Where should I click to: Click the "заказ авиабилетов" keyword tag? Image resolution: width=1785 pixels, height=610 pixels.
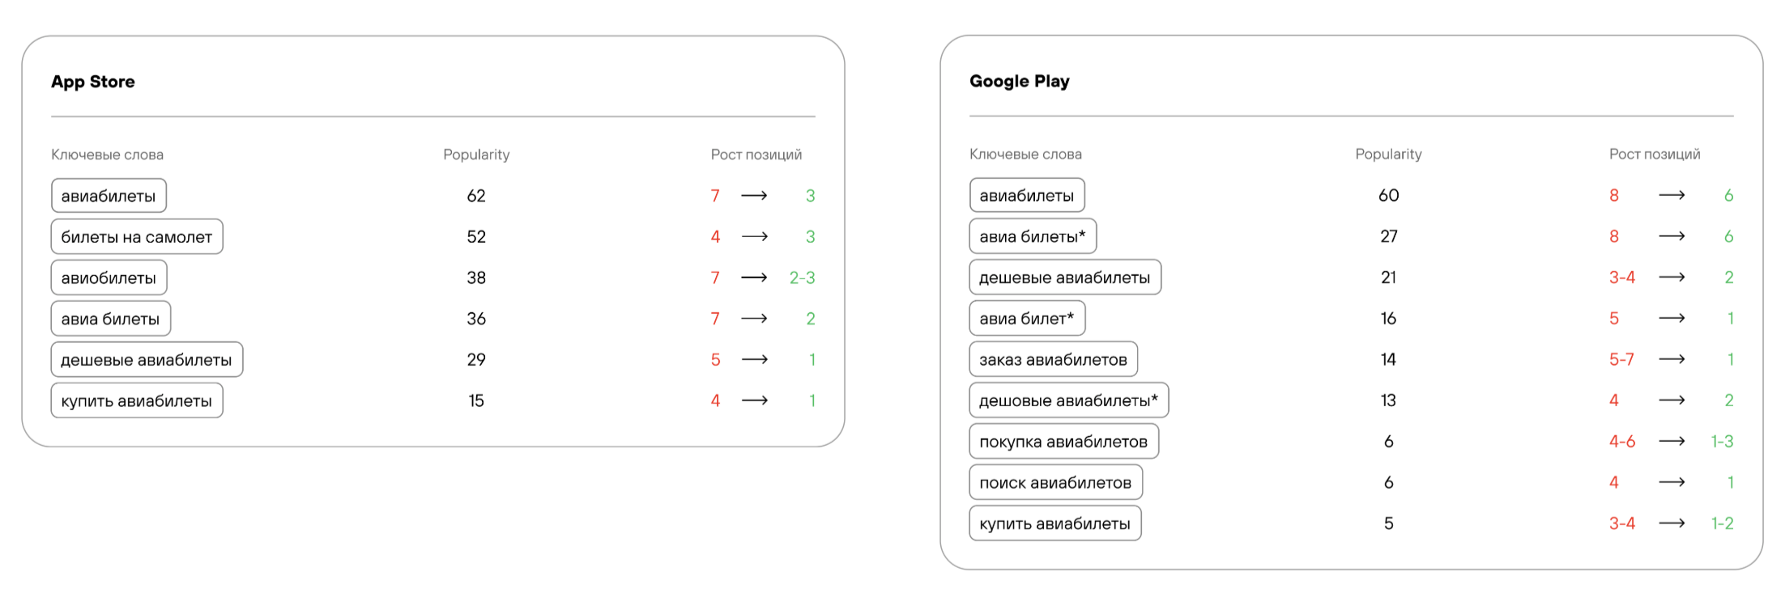point(1053,359)
